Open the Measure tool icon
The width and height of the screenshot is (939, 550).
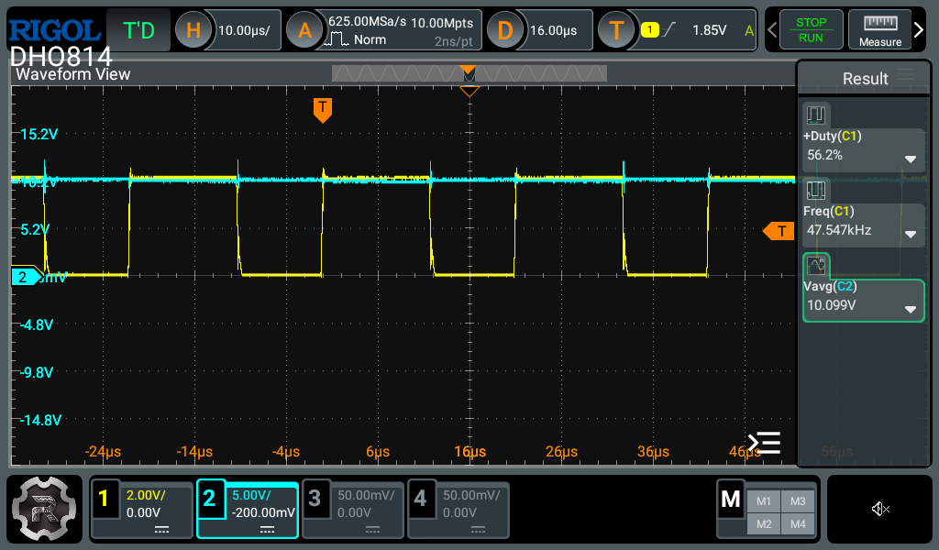click(x=879, y=30)
